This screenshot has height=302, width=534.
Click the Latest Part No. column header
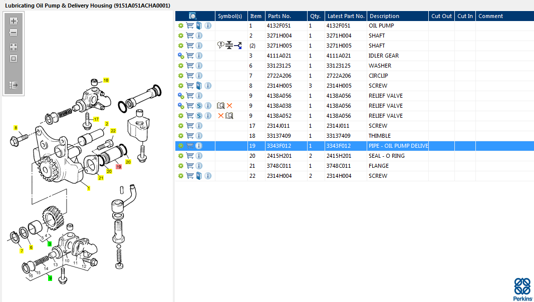pos(346,16)
